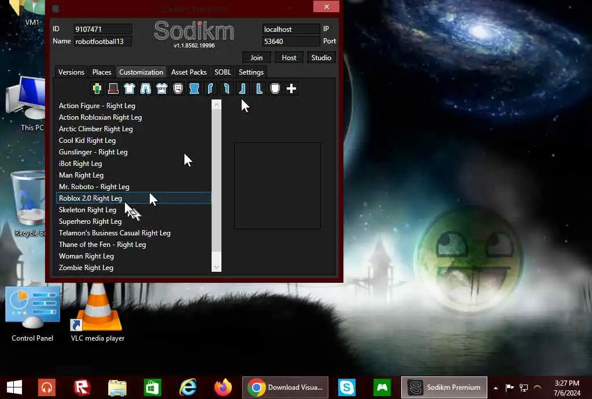
Task: Open the Settings tab
Action: click(x=251, y=72)
